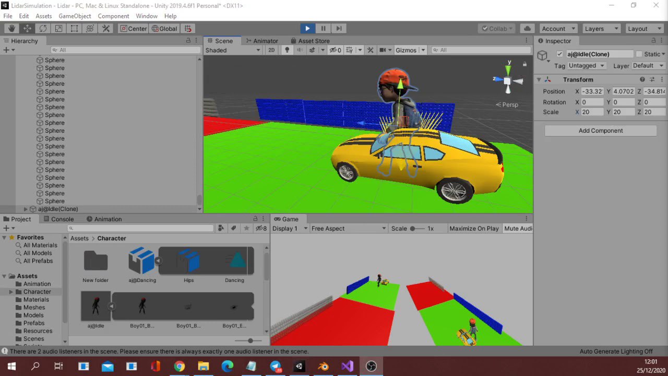Toggle hidden objects visibility count
This screenshot has width=668, height=376.
[x=336, y=50]
